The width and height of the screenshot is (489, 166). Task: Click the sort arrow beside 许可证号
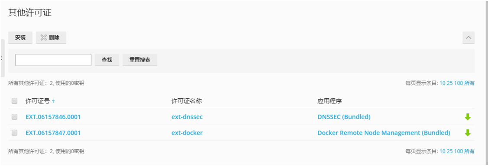[53, 101]
